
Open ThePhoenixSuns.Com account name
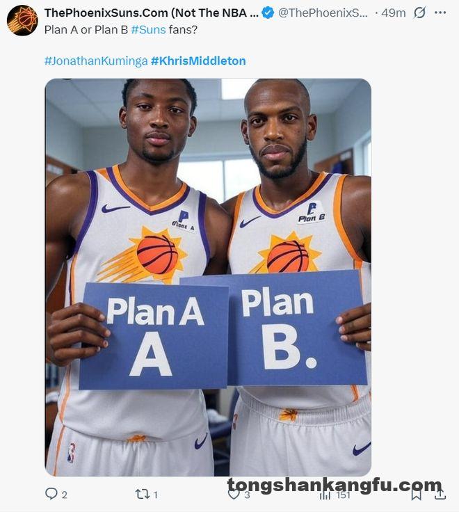(x=152, y=13)
